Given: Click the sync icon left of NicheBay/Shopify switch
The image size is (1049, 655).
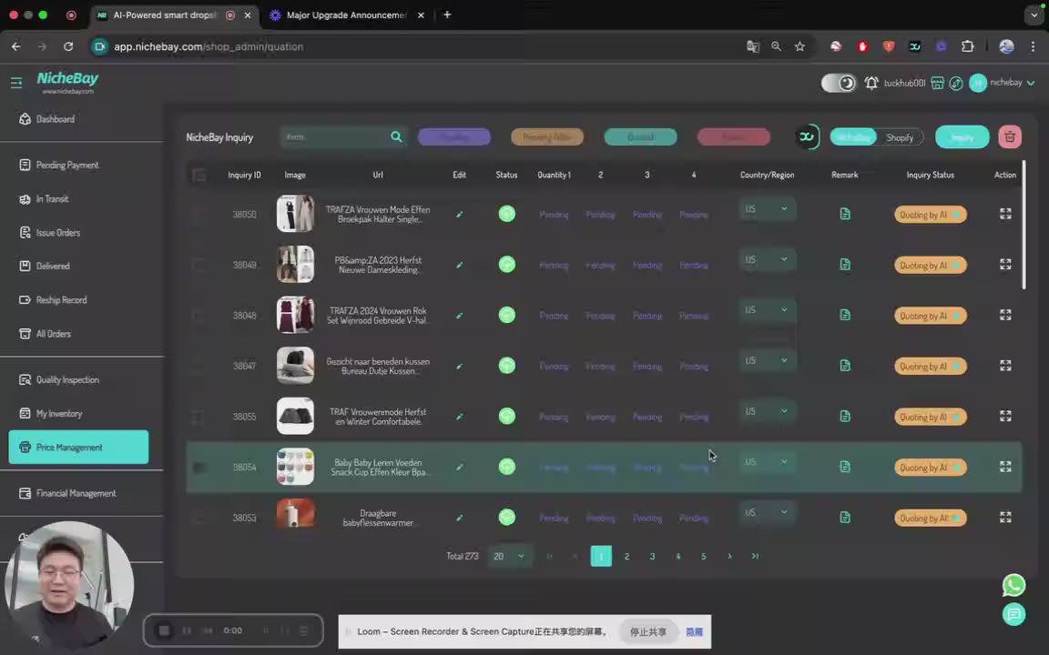Looking at the screenshot, I should pos(807,137).
